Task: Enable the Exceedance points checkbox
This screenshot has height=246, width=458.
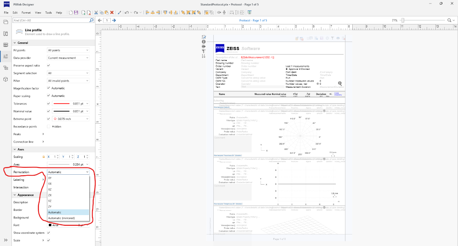Action: click(48, 127)
